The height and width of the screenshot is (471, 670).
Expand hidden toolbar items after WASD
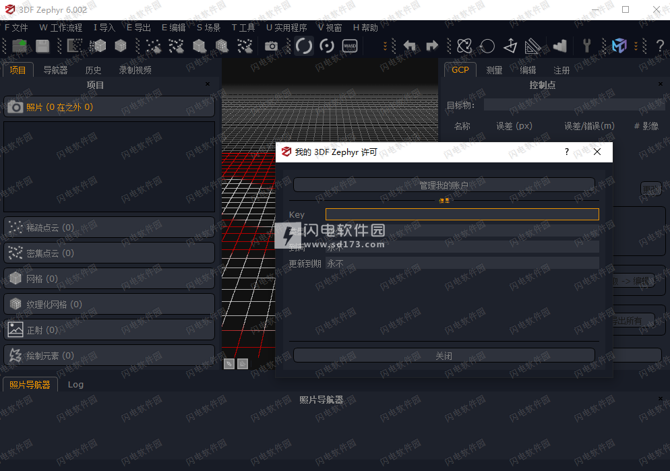pos(385,46)
